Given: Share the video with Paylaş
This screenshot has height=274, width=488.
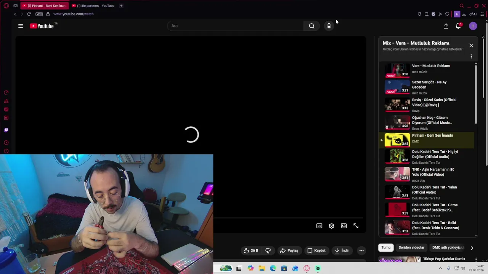Looking at the screenshot, I should [289, 250].
